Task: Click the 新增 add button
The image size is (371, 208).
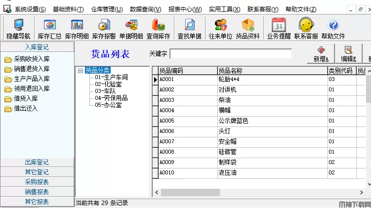Action: tap(321, 53)
